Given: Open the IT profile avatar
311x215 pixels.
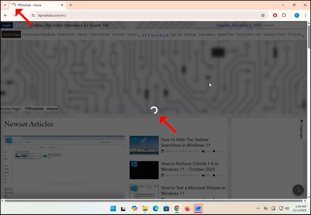Looking at the screenshot, I should (297, 15).
